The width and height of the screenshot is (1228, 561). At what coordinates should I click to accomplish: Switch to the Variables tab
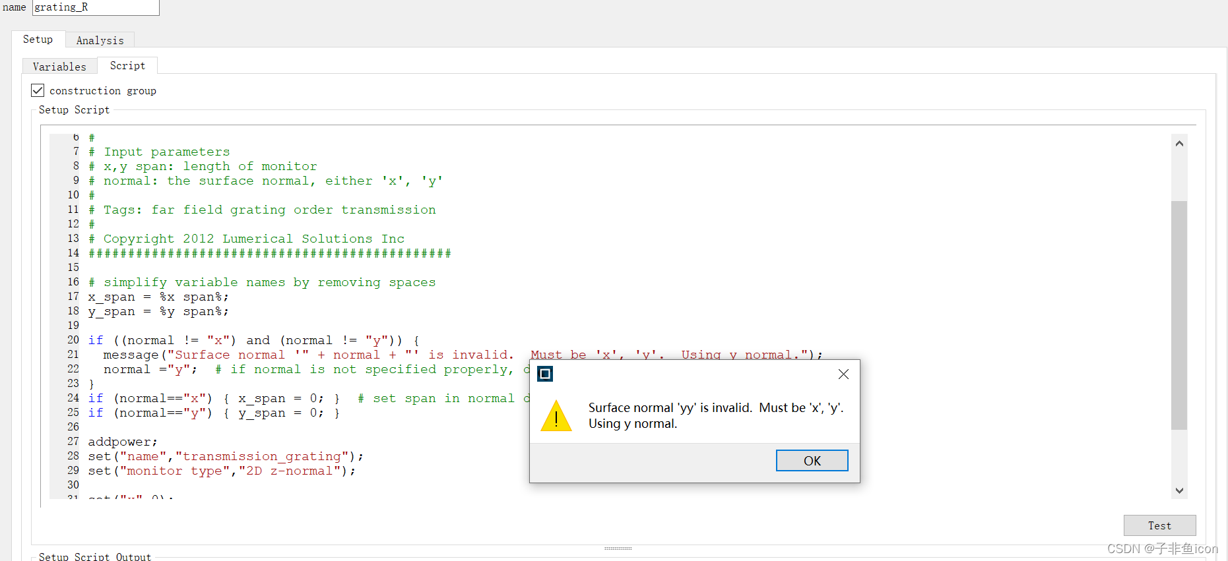(x=60, y=67)
